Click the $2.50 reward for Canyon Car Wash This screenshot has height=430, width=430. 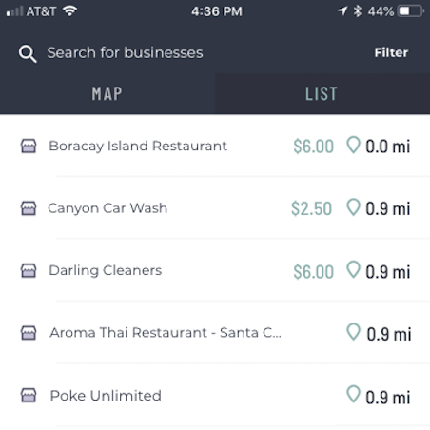pos(312,208)
